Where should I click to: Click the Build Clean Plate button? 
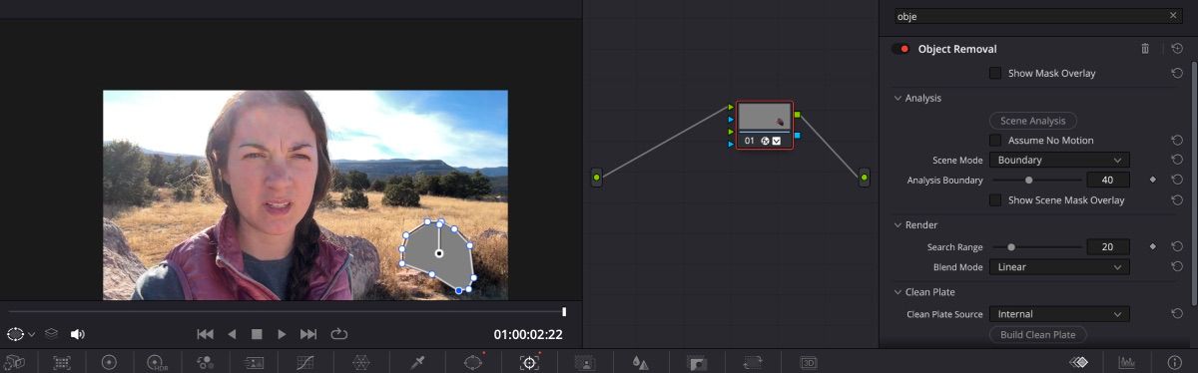pos(1038,335)
